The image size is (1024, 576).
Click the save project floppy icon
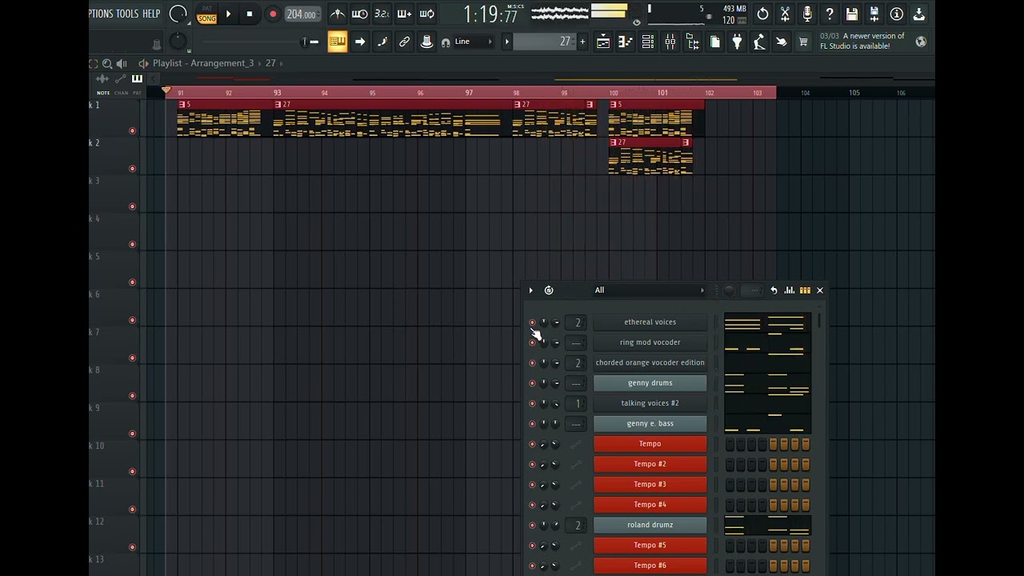pyautogui.click(x=852, y=14)
